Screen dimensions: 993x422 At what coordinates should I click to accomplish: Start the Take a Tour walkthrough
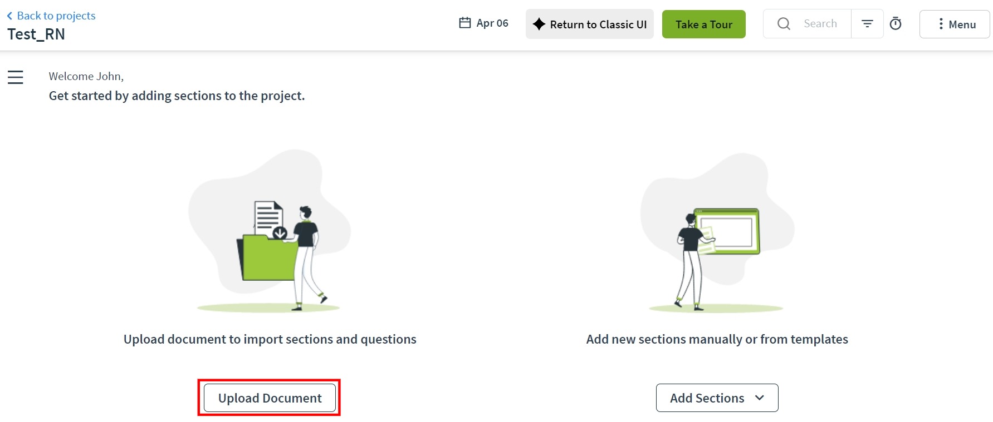(704, 24)
